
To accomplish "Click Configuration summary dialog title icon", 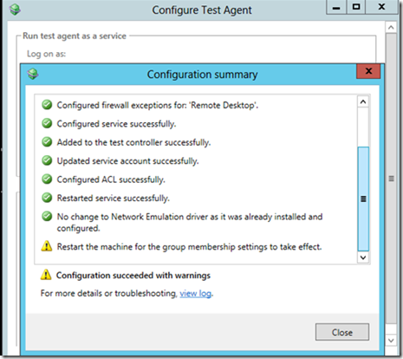I will (x=33, y=74).
